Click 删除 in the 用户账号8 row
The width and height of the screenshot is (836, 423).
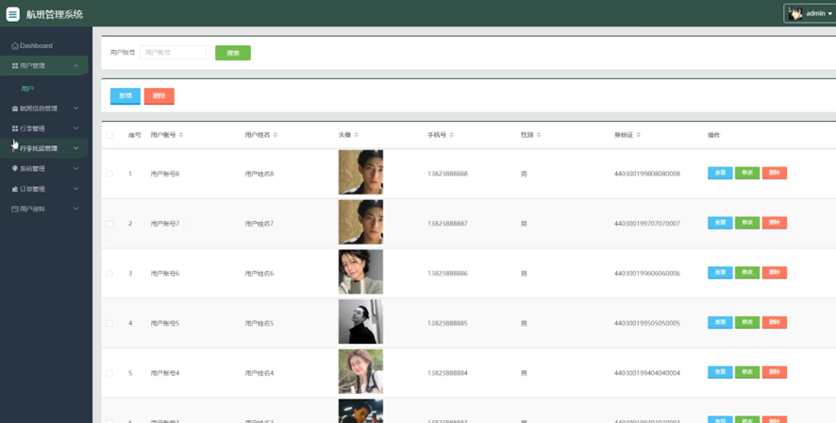tap(775, 173)
